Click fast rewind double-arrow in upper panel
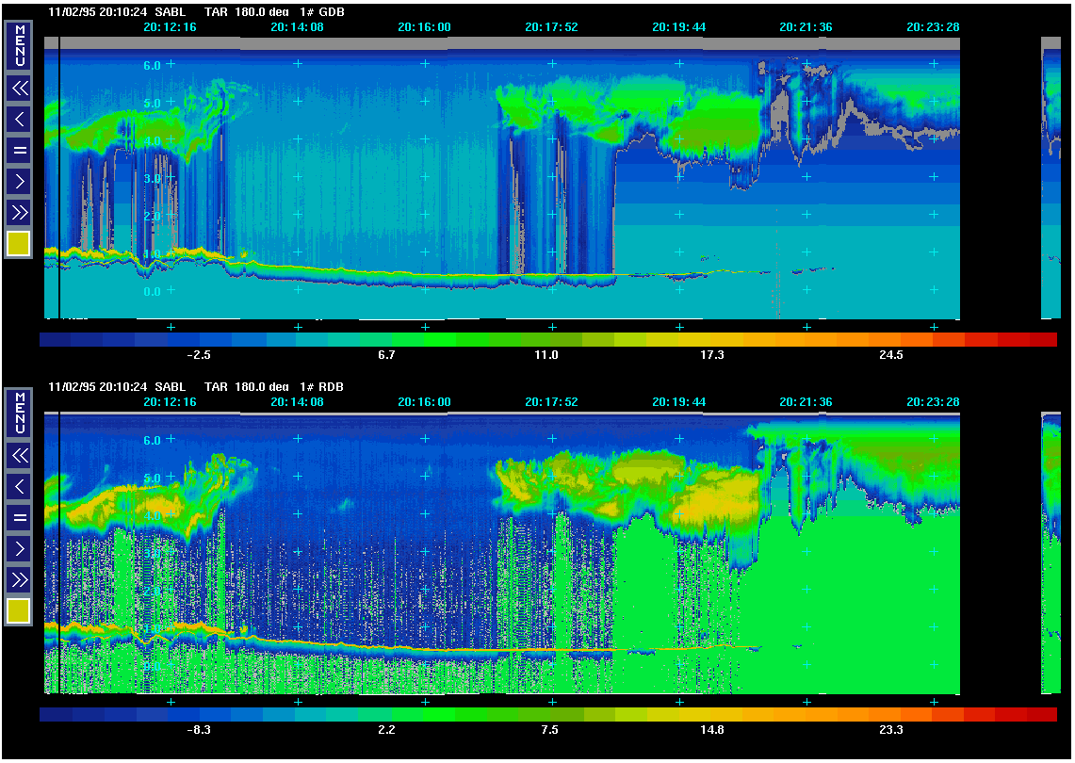 [19, 89]
